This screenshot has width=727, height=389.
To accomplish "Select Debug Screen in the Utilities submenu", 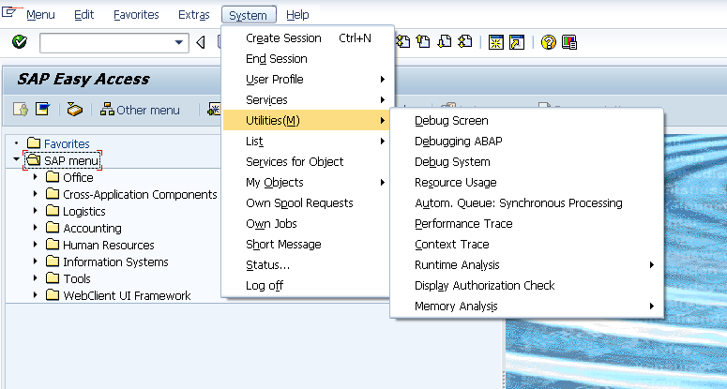I will (x=526, y=120).
